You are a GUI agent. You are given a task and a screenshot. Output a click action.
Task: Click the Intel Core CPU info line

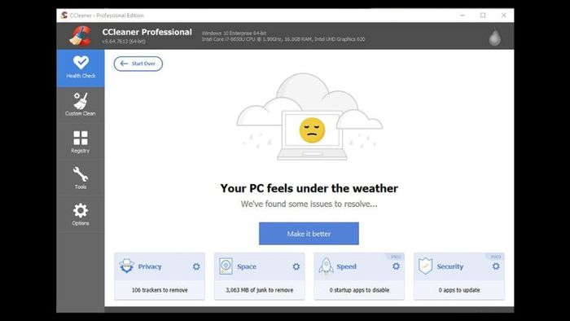point(283,39)
